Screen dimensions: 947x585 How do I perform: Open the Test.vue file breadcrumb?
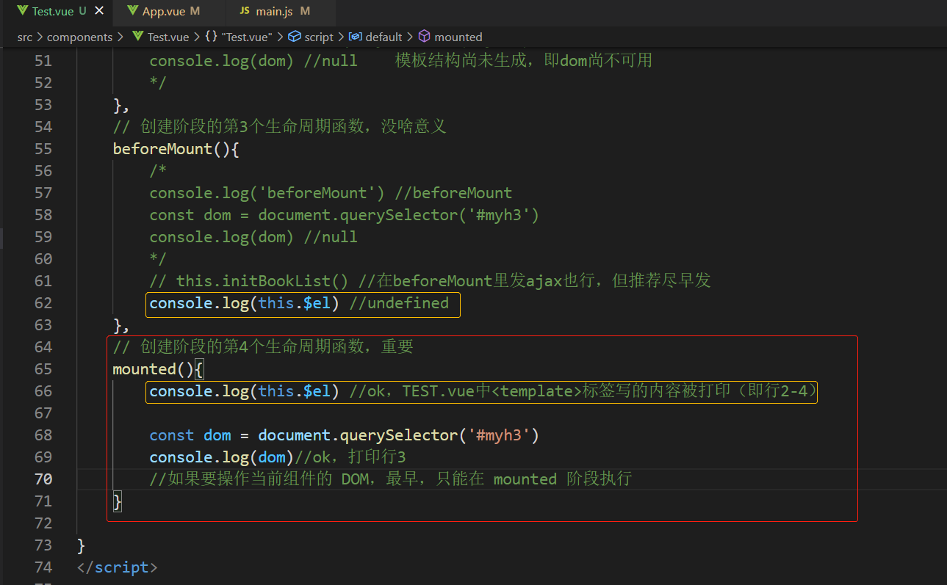pyautogui.click(x=168, y=37)
